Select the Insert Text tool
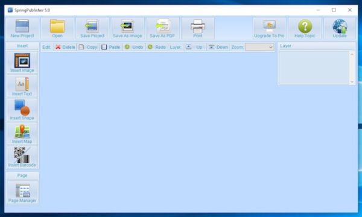The image size is (362, 217). 22,86
